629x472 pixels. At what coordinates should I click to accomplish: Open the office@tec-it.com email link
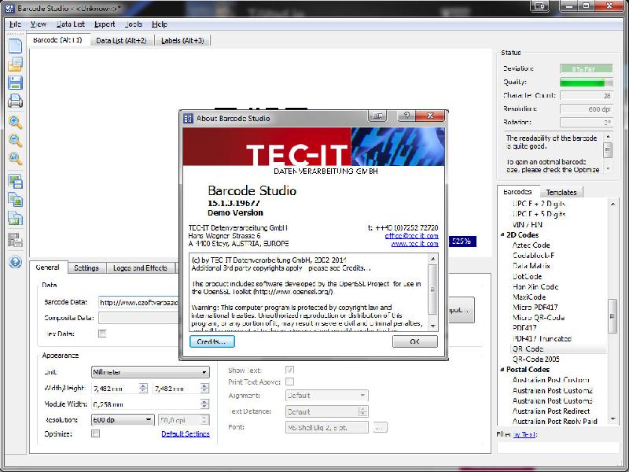tap(411, 236)
